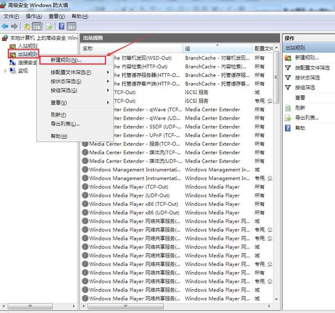Click the rules list scroll down arrow

point(276,299)
